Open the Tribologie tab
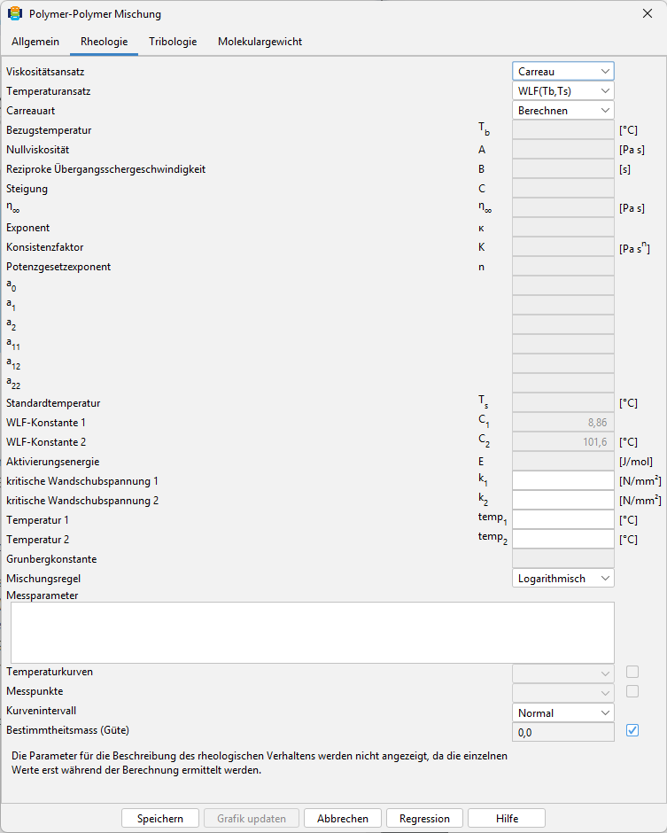 pos(173,42)
